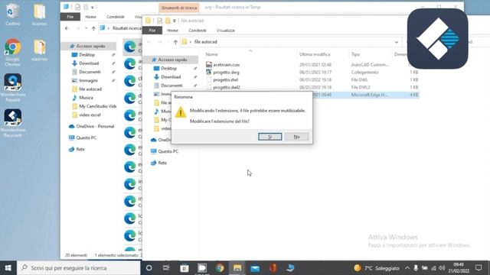Select the progetto.dwl file
The width and height of the screenshot is (490, 275).
pyautogui.click(x=225, y=79)
